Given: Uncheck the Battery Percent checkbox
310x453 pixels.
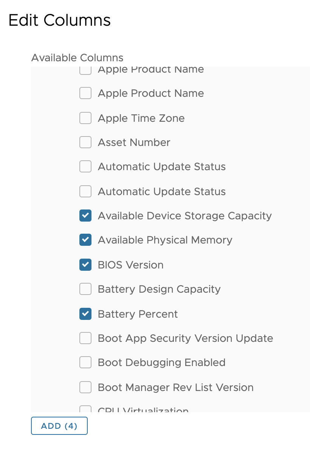Looking at the screenshot, I should click(85, 314).
